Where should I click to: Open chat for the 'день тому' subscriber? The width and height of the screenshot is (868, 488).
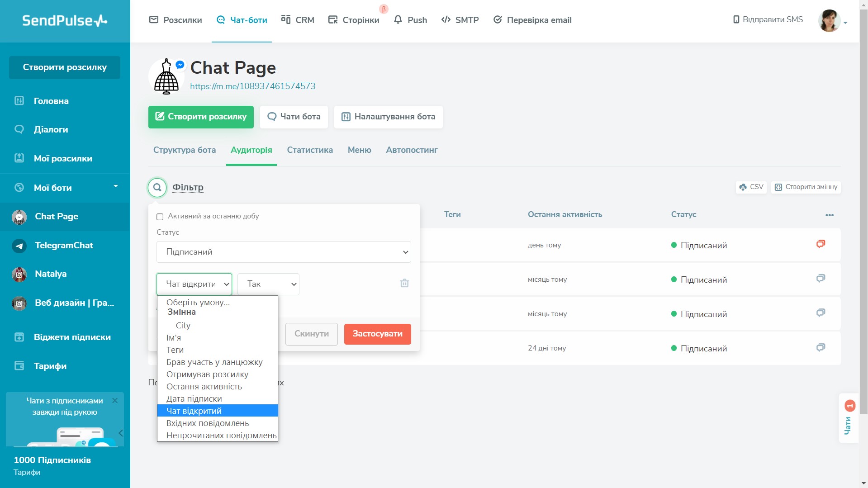(821, 244)
